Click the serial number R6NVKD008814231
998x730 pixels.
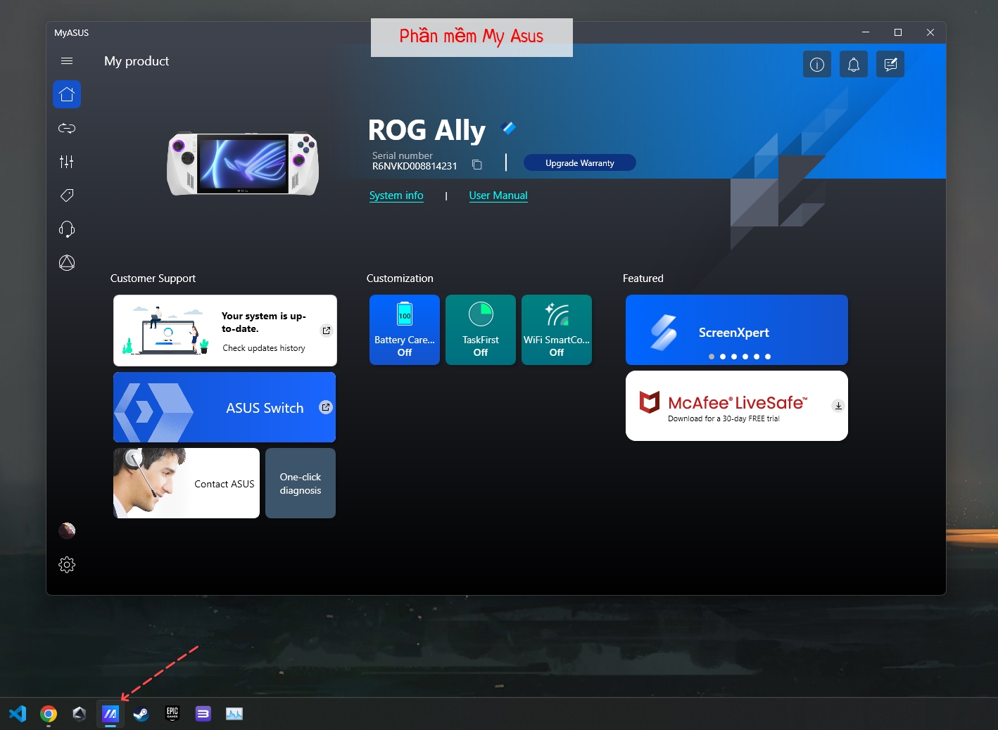click(x=415, y=166)
